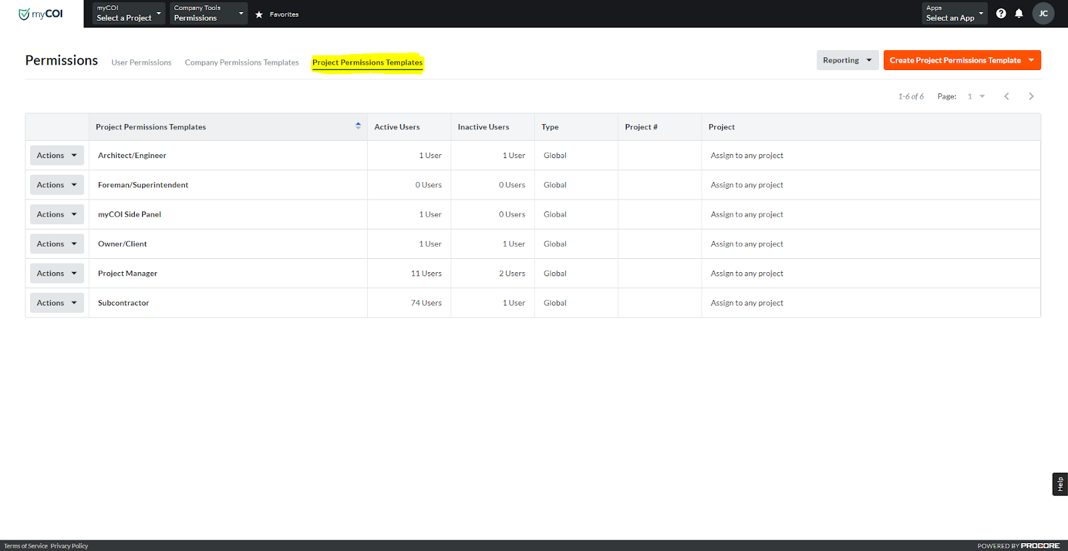This screenshot has width=1068, height=551.
Task: Go to previous page arrow
Action: pos(1007,96)
